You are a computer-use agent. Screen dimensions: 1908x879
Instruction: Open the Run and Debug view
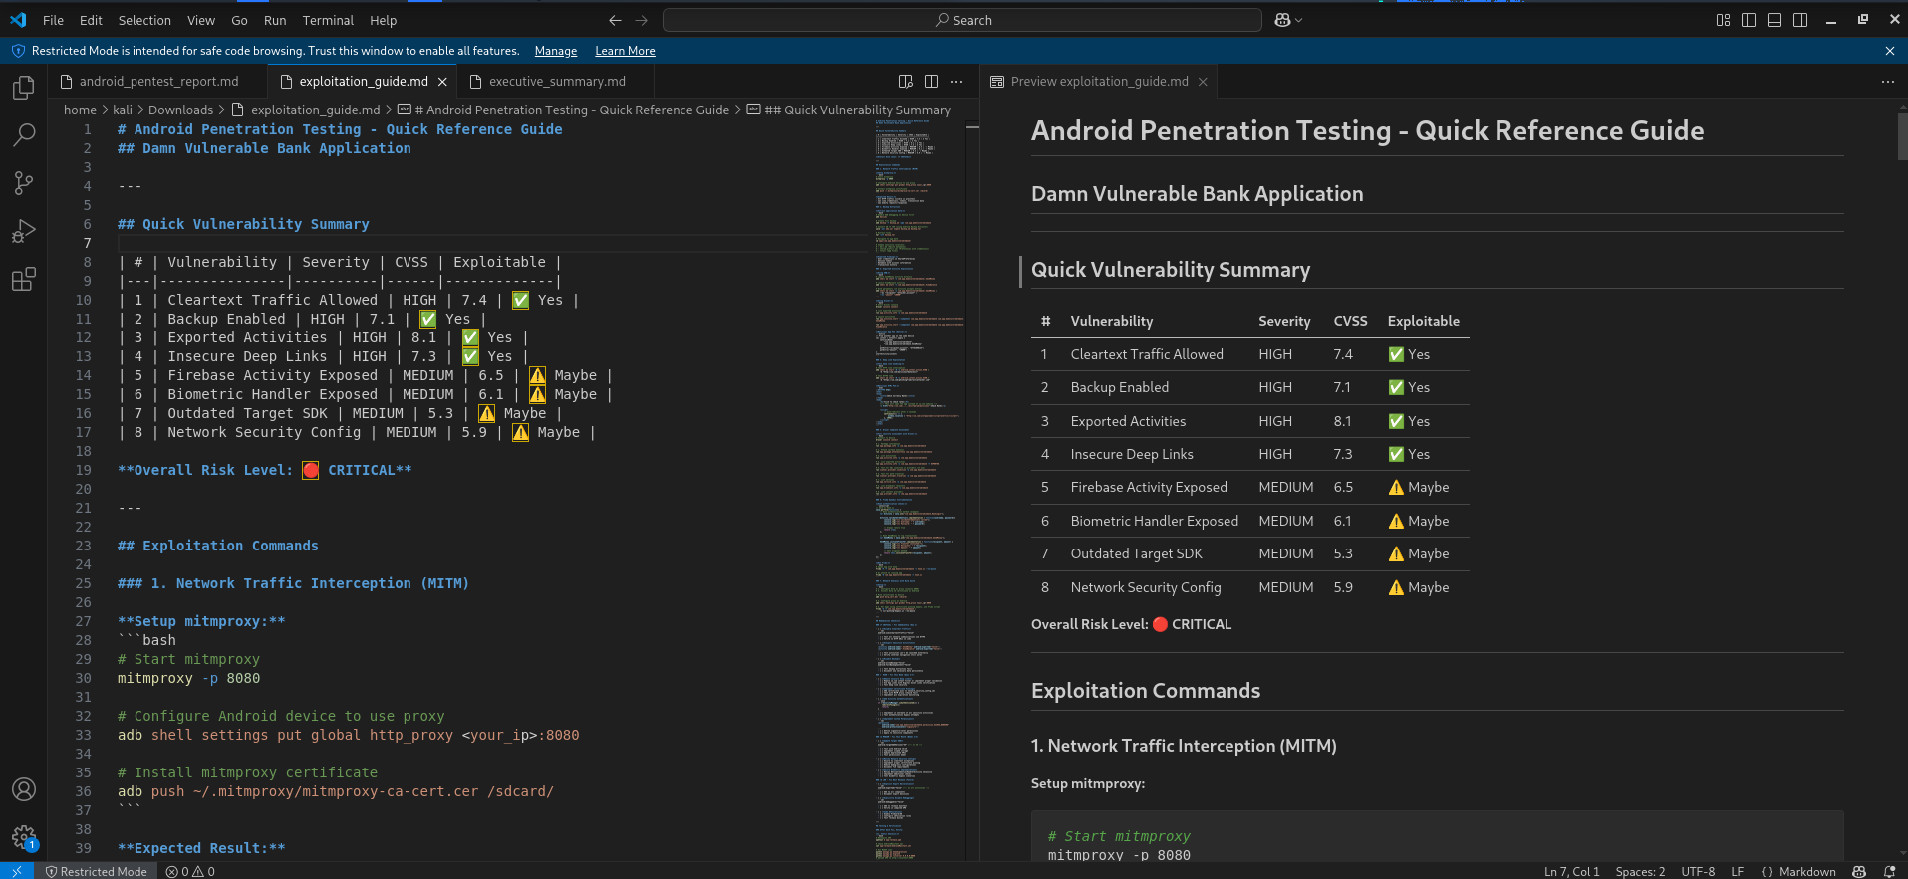(x=24, y=231)
